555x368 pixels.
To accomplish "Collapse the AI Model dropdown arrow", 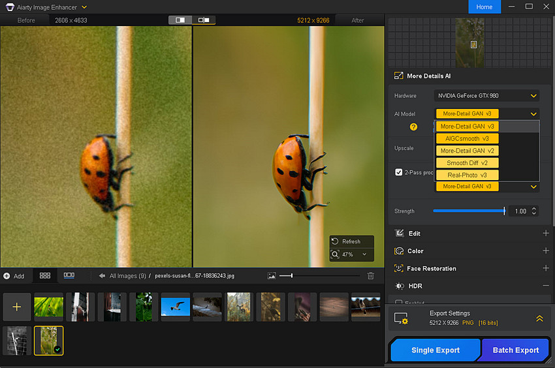I will (533, 114).
